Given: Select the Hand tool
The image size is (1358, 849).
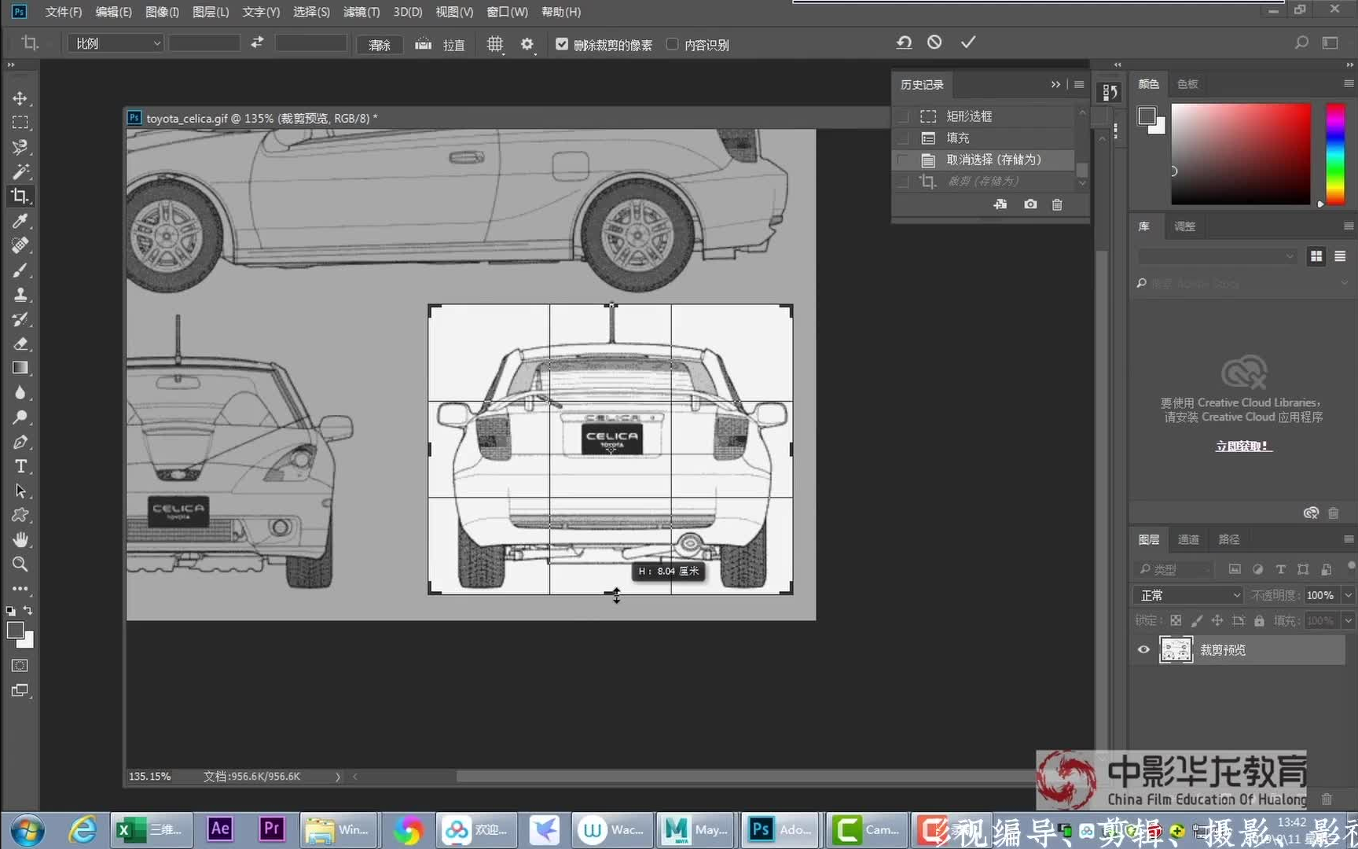Looking at the screenshot, I should tap(20, 539).
